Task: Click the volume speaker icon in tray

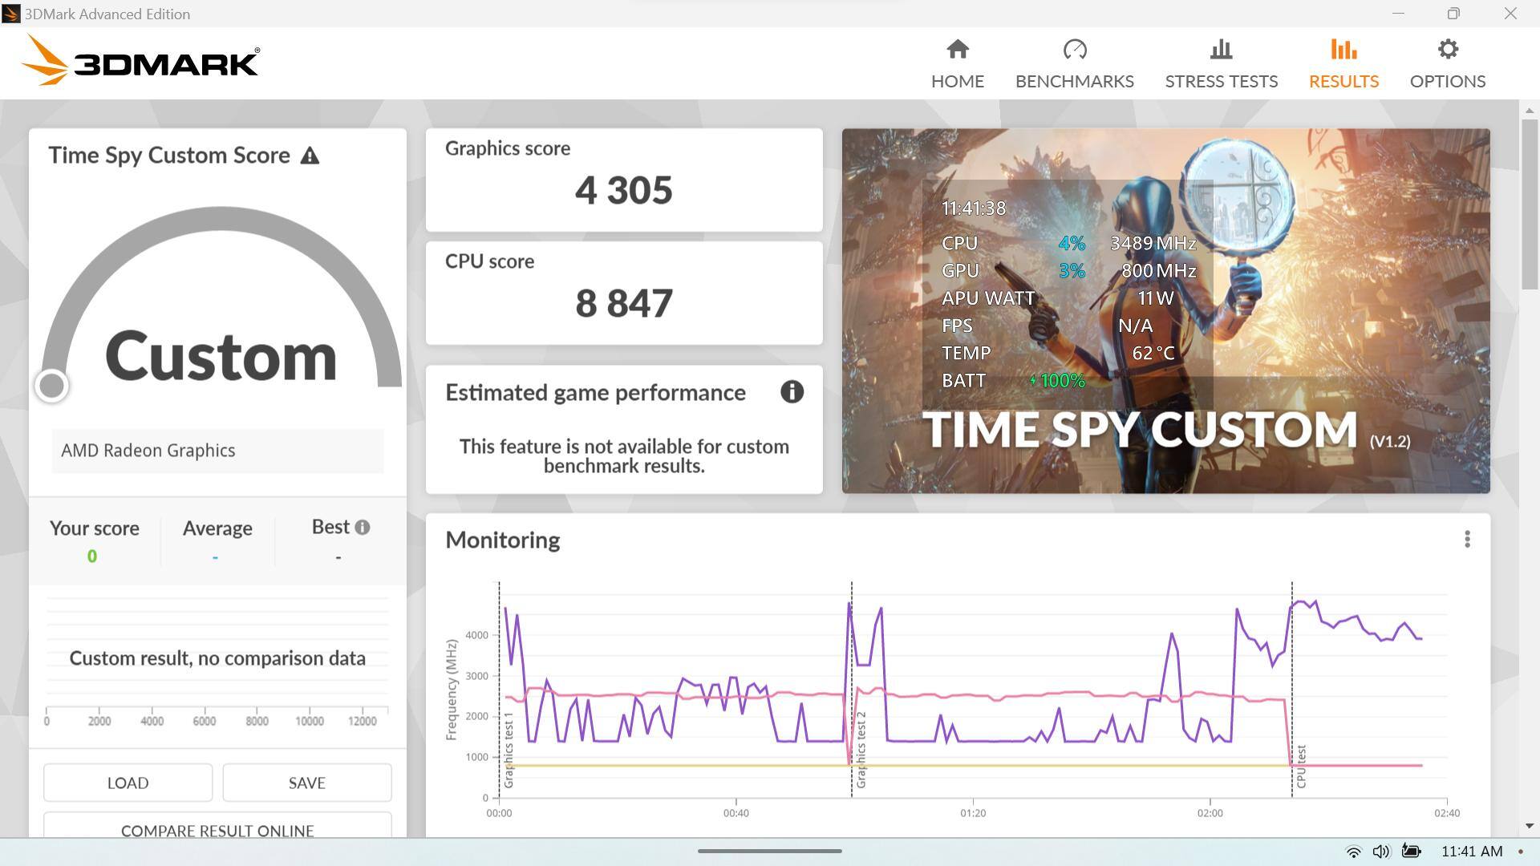Action: (x=1381, y=852)
